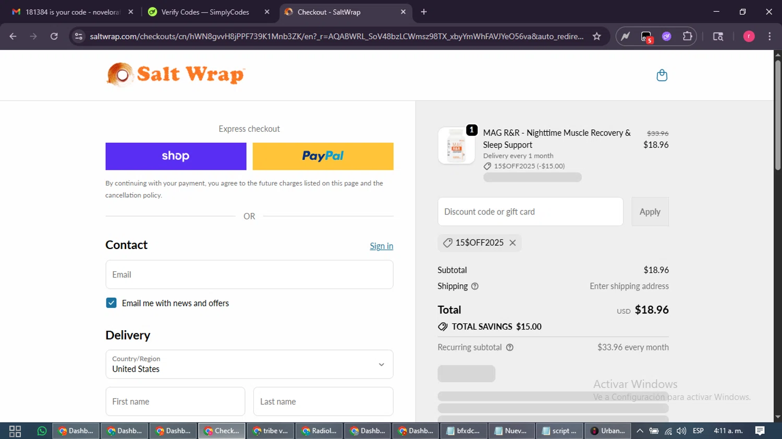This screenshot has height=439, width=782.
Task: Open the taskbar notification center
Action: tap(760, 431)
